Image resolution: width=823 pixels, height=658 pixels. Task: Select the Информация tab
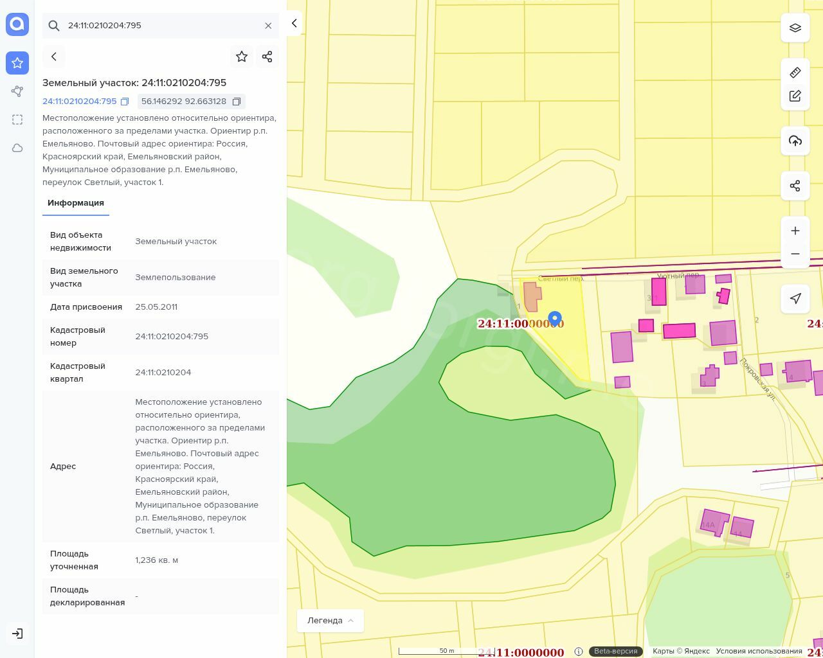pos(76,202)
